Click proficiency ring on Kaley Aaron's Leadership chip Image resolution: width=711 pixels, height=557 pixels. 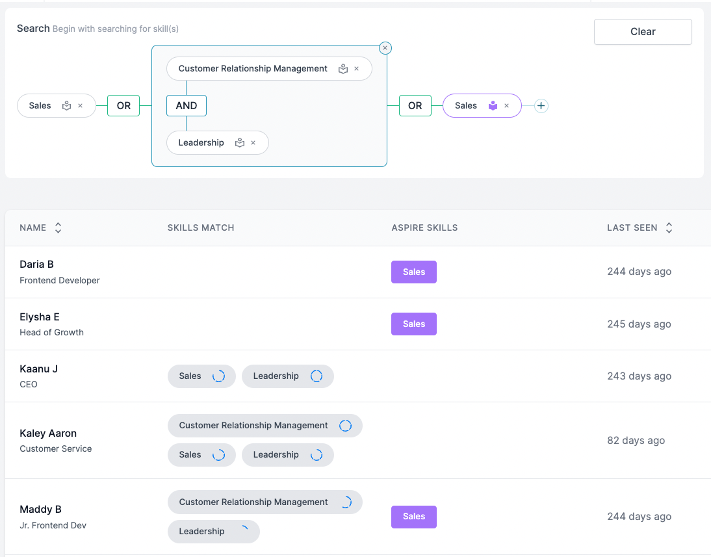pos(317,455)
